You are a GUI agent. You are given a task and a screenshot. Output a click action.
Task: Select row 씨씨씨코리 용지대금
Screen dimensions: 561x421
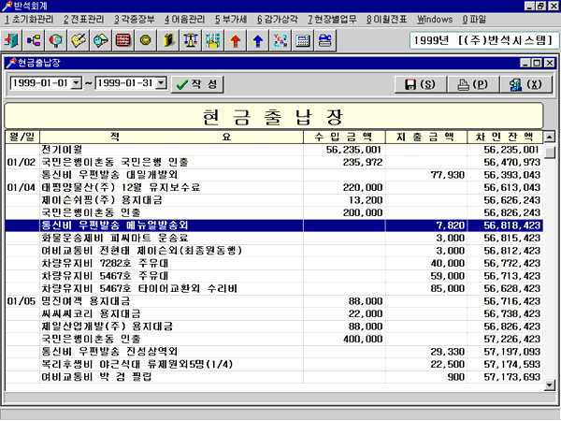274,313
